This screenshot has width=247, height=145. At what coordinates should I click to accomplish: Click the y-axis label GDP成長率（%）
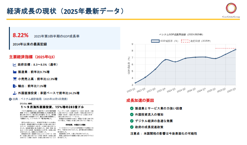129,65
